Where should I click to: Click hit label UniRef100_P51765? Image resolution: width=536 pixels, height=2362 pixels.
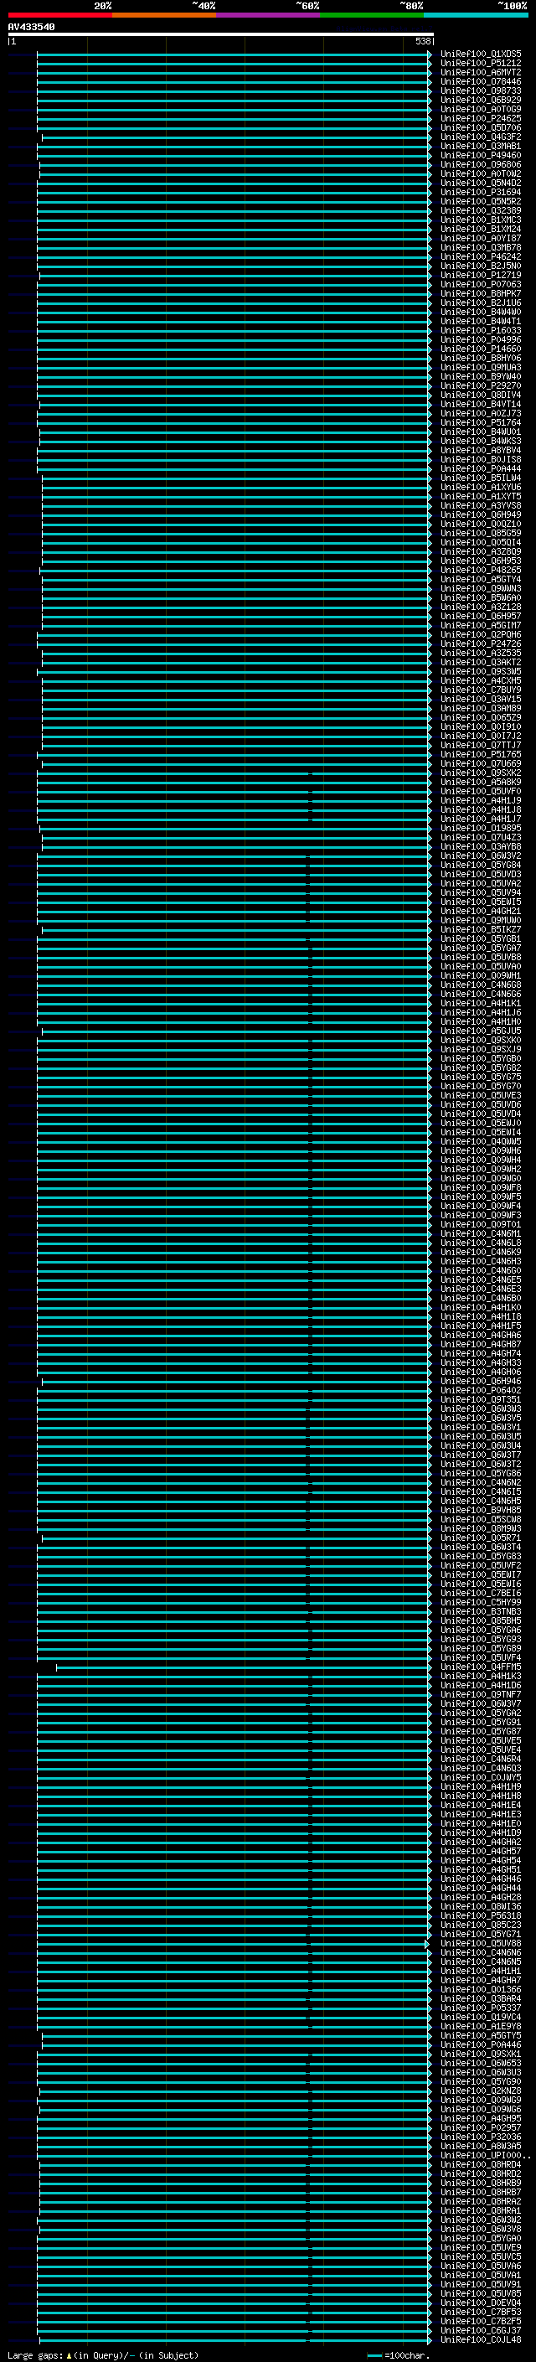click(481, 755)
